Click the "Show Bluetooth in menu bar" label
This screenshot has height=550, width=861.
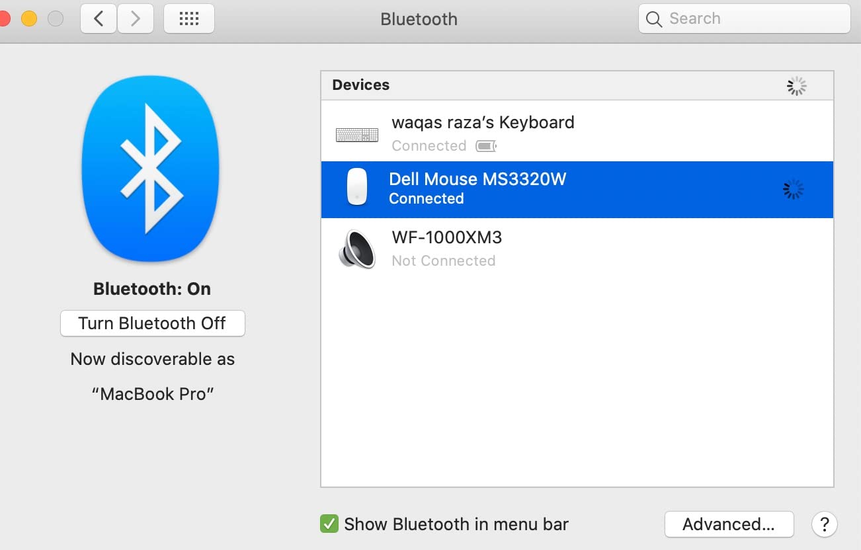click(456, 524)
